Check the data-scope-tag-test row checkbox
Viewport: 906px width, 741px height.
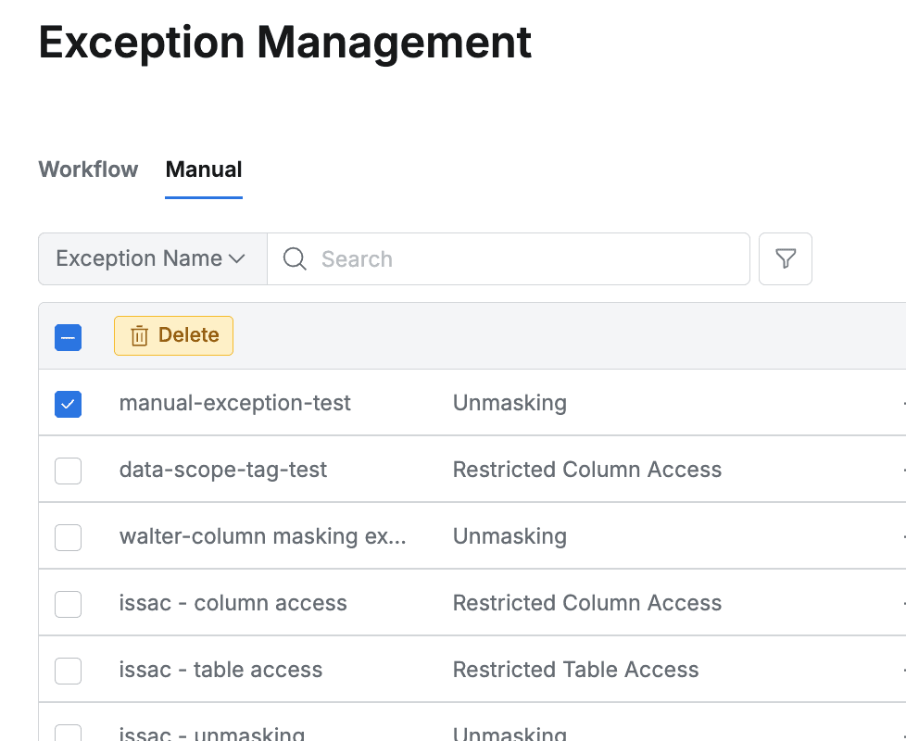68,471
